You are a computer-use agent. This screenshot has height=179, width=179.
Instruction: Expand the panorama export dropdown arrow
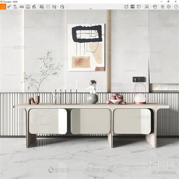pos(58,7)
